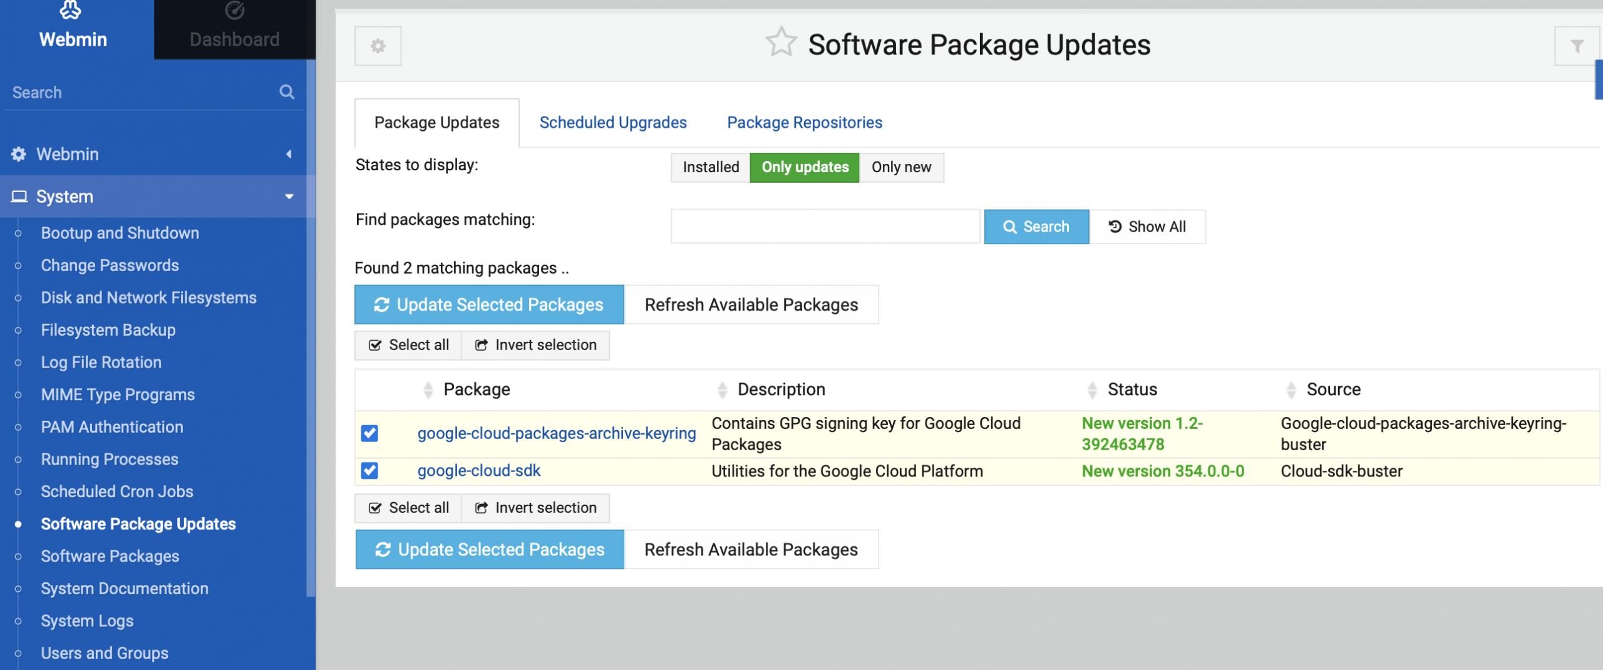Screen dimensions: 1603x670
Task: Open the Webmin tab with logo
Action: (74, 29)
